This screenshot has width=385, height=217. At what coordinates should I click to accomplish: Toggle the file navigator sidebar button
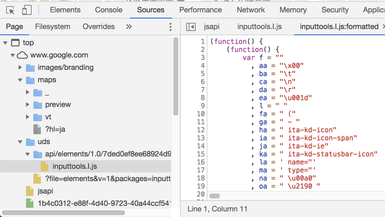(191, 27)
